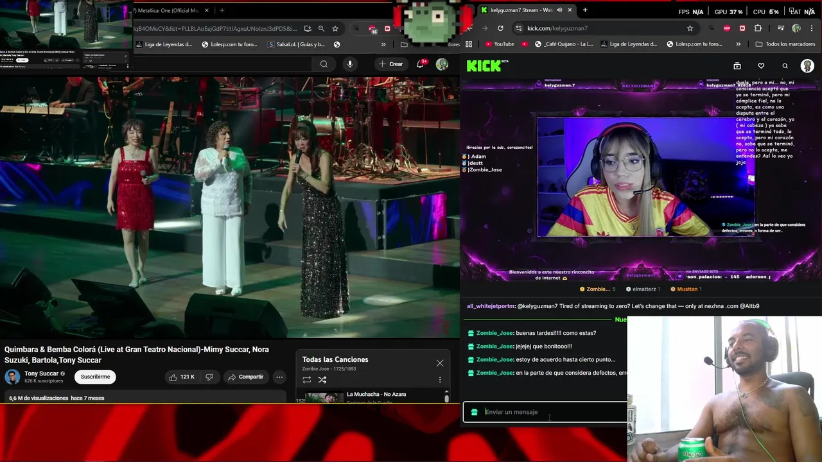Open the chat identity badge beside message field
The image size is (822, 462).
(x=475, y=412)
